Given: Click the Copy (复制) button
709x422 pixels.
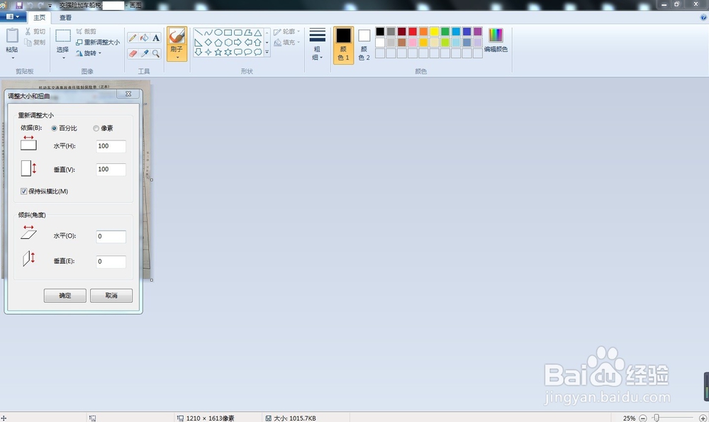Looking at the screenshot, I should pyautogui.click(x=35, y=42).
